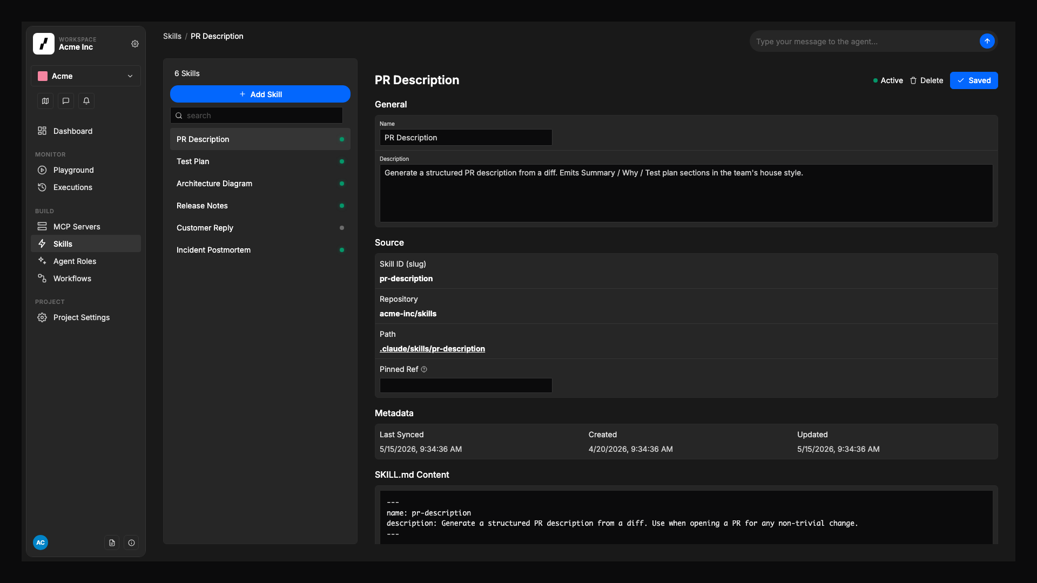Open the notifications bell icon
Screen dimensions: 1037x583
coord(86,101)
